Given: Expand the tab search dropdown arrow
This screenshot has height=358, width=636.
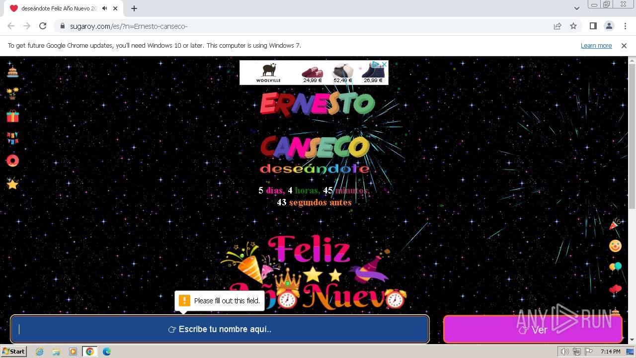Looking at the screenshot, I should [x=577, y=8].
